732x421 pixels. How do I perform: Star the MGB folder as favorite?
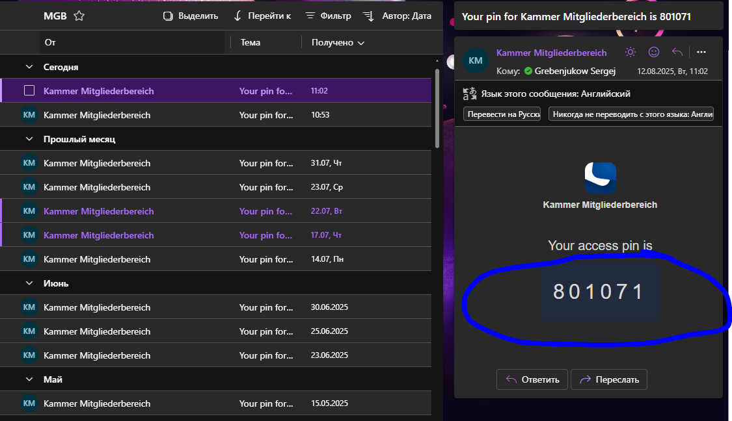tap(79, 16)
